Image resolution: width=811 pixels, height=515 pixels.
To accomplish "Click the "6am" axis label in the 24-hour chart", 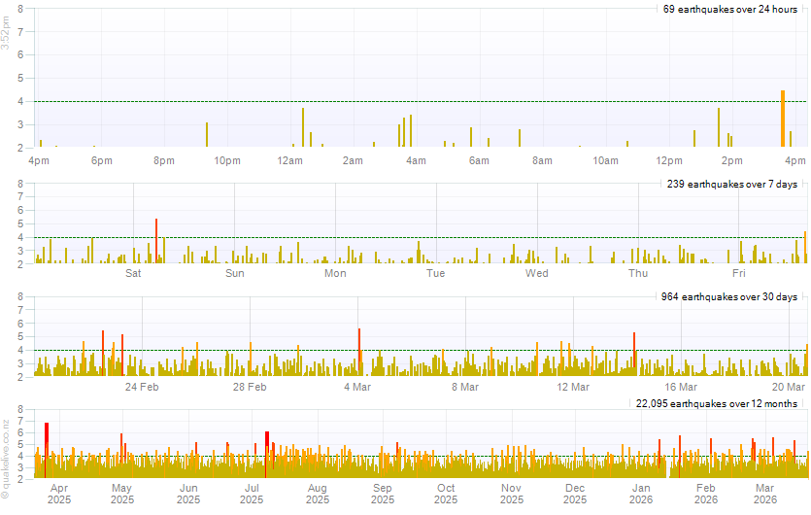I will click(x=479, y=160).
